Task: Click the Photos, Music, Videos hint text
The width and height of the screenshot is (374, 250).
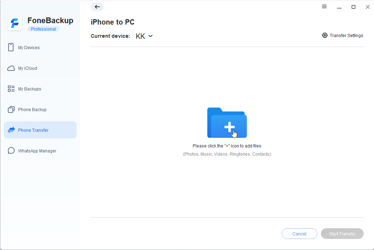Action: coord(227,154)
